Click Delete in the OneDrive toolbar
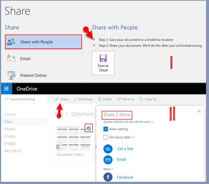The height and width of the screenshot is (184, 209). (x=105, y=99)
